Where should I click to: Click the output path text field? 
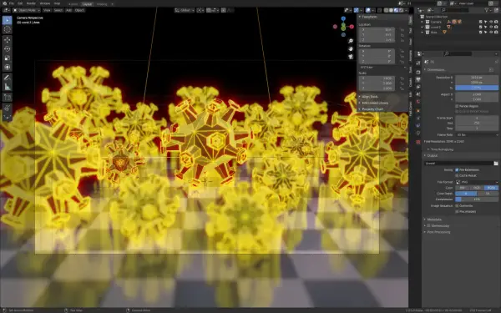coord(458,164)
